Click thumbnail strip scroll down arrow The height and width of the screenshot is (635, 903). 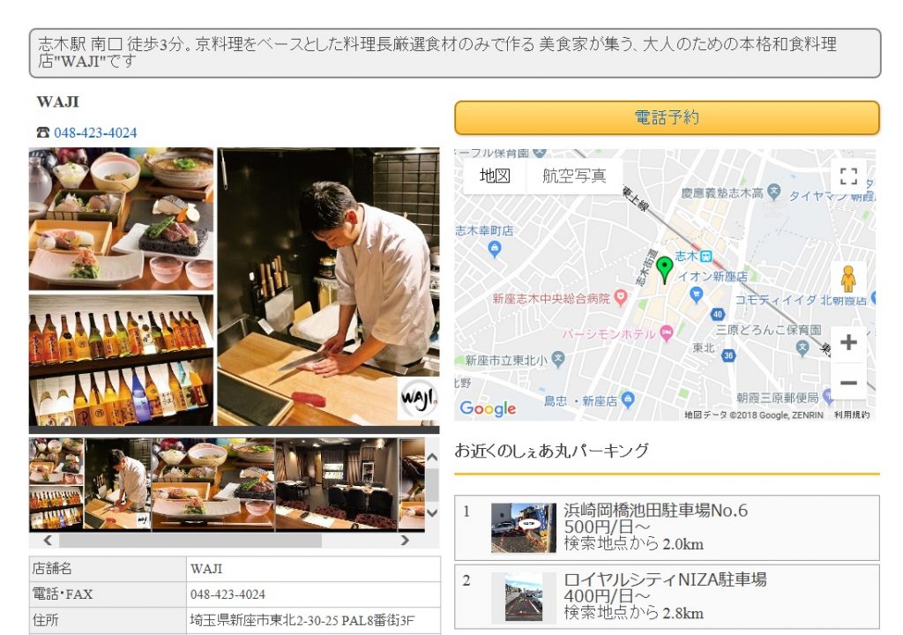(432, 512)
